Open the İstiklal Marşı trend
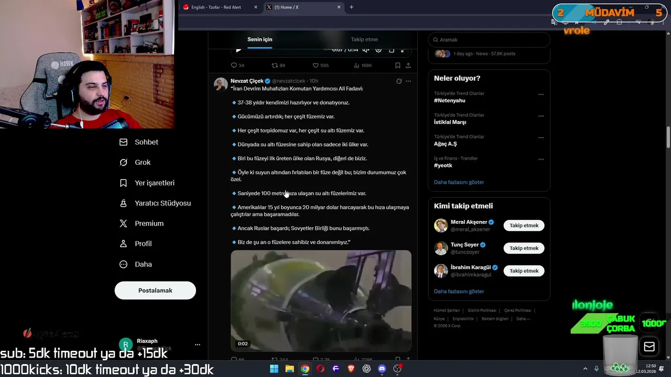 pyautogui.click(x=450, y=122)
